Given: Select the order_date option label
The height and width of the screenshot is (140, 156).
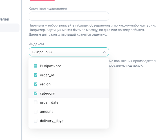Looking at the screenshot, I should [49, 102].
